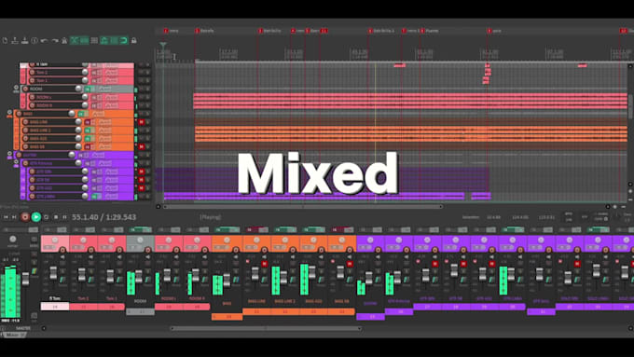
Task: Click the BASS track volume knob
Action: 72,114
